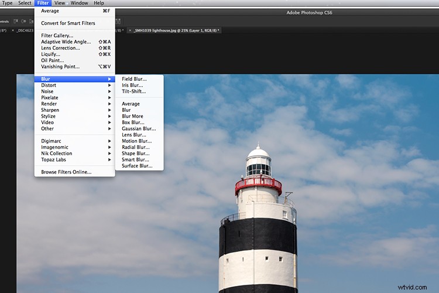The width and height of the screenshot is (439, 293).
Task: Expand the Video submenu
Action: click(x=75, y=122)
